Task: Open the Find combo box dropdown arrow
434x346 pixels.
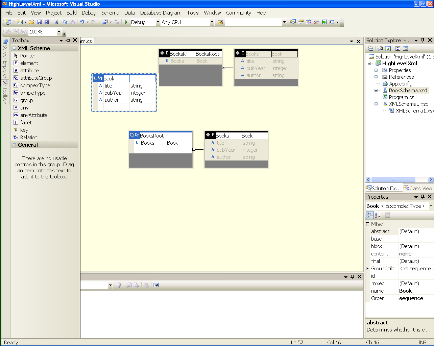Action: [x=284, y=22]
